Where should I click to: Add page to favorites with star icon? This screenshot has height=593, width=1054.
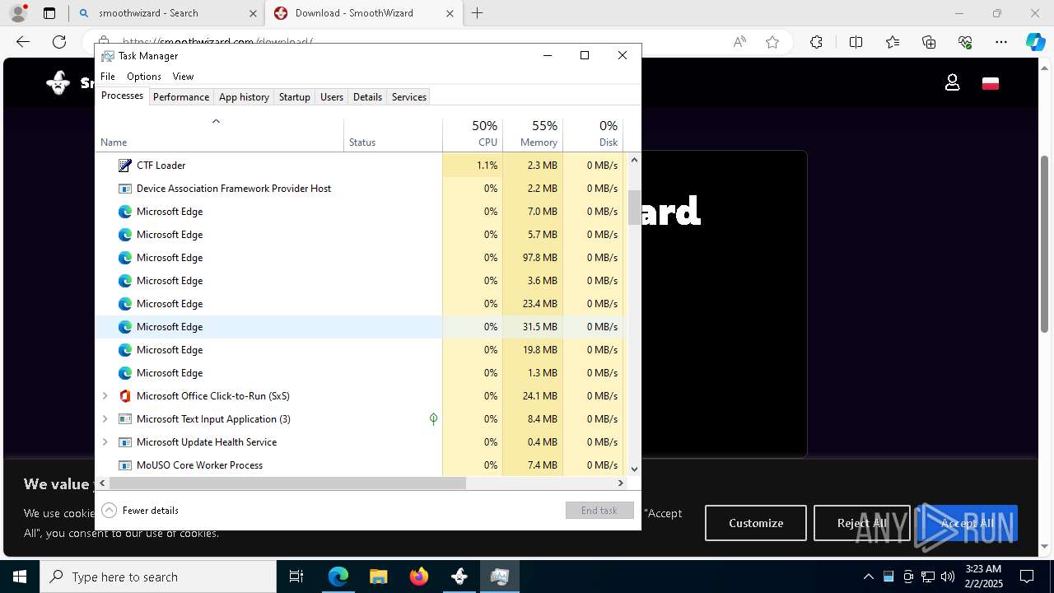[x=772, y=42]
